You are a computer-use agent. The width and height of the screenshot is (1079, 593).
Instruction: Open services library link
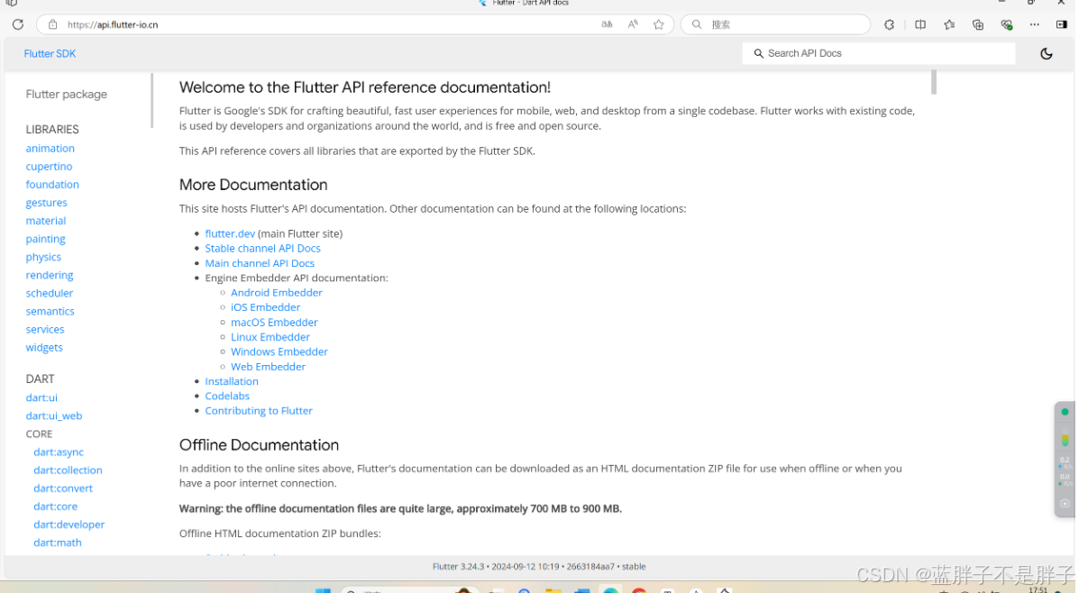point(45,330)
